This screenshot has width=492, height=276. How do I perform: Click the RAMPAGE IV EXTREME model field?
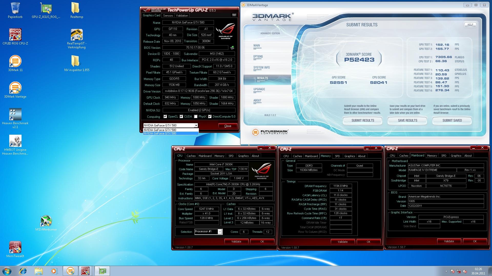click(432, 170)
